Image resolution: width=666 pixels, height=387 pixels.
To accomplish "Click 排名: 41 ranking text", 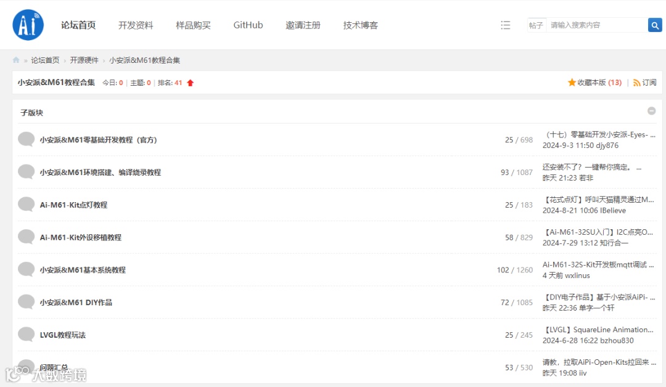I will (x=170, y=83).
